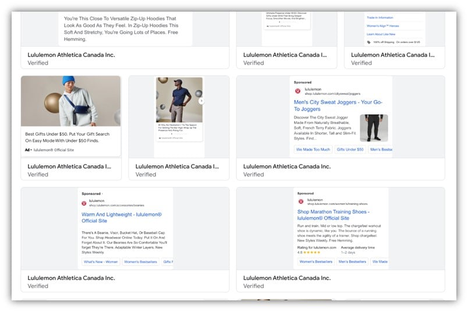Viewport: 468px width, 312px height.
Task: Click 'Rating for lululemon.com' text
Action: tap(317, 247)
